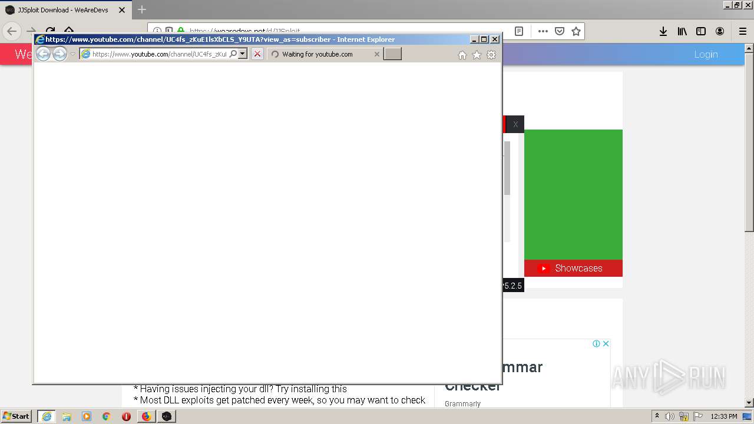The image size is (754, 424).
Task: Reload the page in Firefox
Action: [50, 31]
